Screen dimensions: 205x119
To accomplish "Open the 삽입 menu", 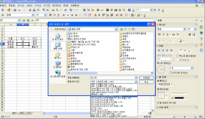I will coord(29,5).
